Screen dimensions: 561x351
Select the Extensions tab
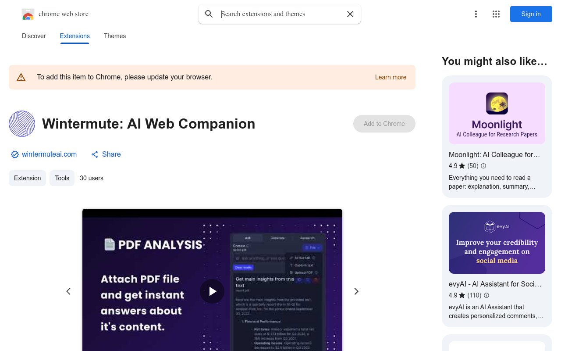coord(75,36)
